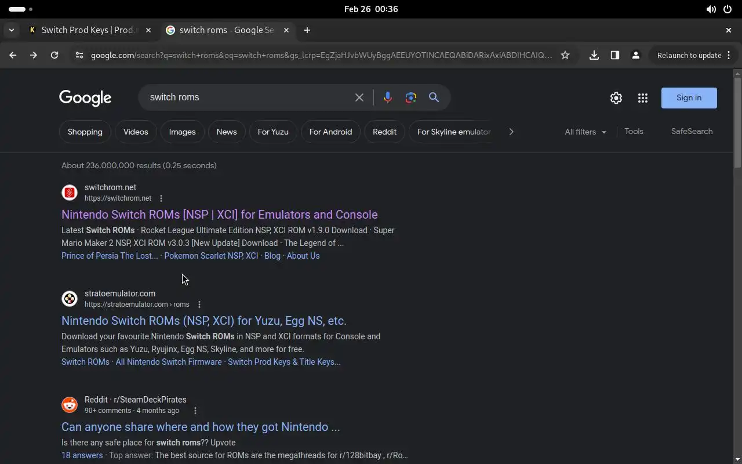
Task: Open the Chrome three-dot menu
Action: coord(729,55)
